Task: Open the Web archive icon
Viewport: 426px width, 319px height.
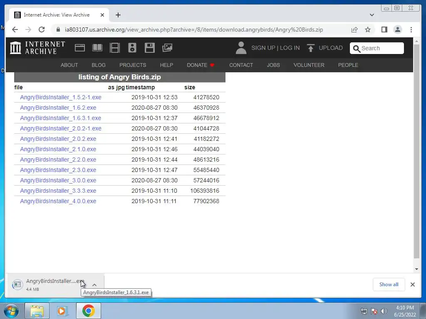Action: 80,48
